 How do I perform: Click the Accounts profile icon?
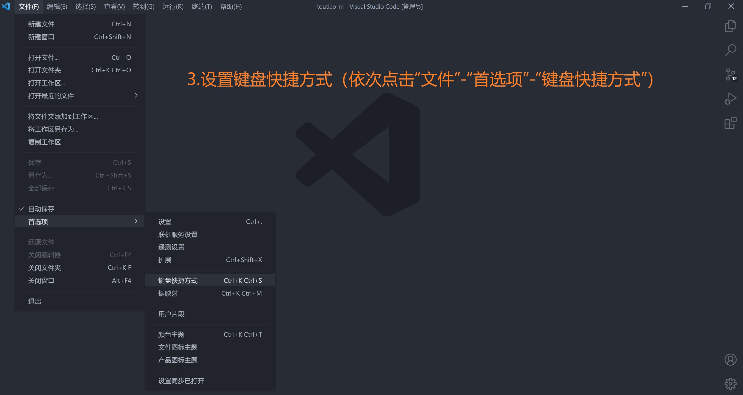click(x=730, y=359)
